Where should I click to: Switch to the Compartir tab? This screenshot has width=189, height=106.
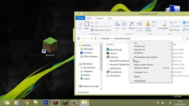coord(99,18)
